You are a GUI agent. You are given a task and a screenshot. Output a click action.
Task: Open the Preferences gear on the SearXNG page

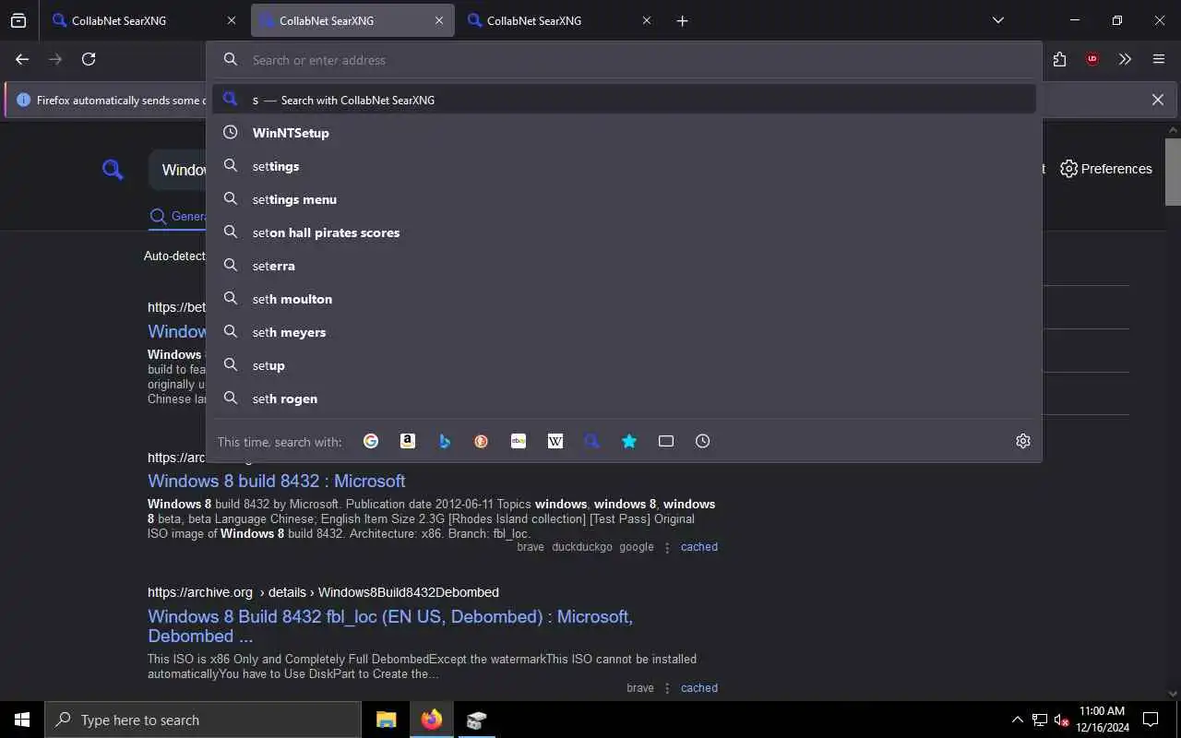point(1106,169)
